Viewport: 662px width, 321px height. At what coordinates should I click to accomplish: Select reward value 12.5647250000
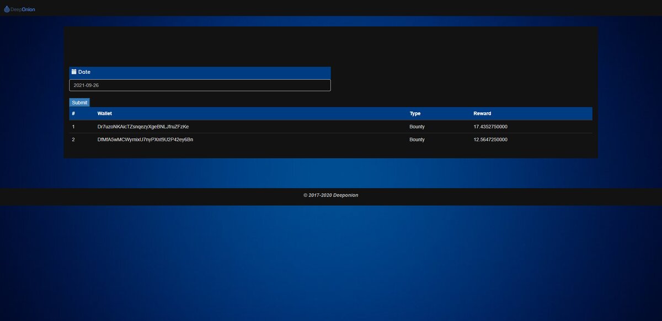[490, 139]
